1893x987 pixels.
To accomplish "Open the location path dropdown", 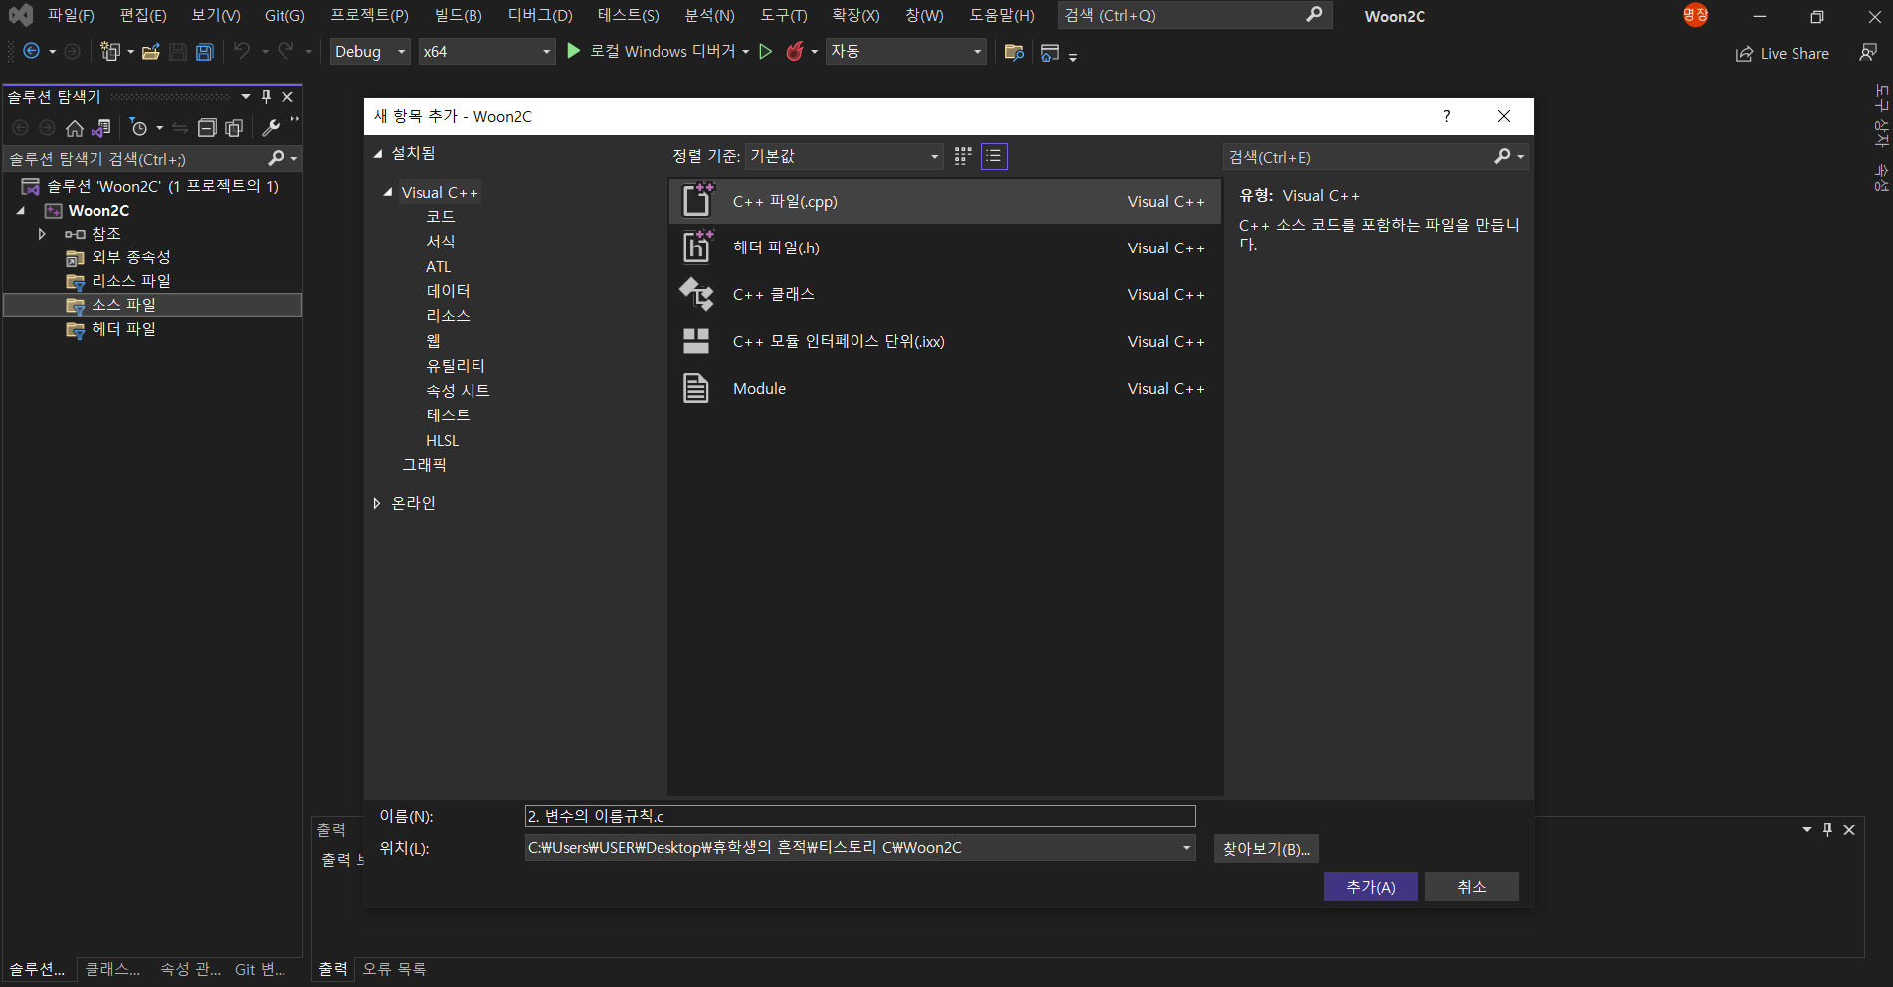I will tap(1186, 848).
